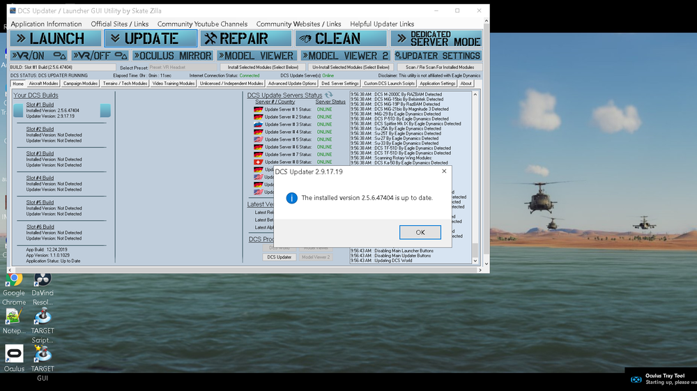
Task: Open Oculus desktop icon
Action: pyautogui.click(x=14, y=358)
